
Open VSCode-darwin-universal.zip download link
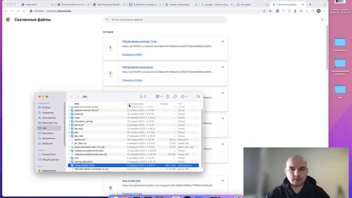click(137, 67)
